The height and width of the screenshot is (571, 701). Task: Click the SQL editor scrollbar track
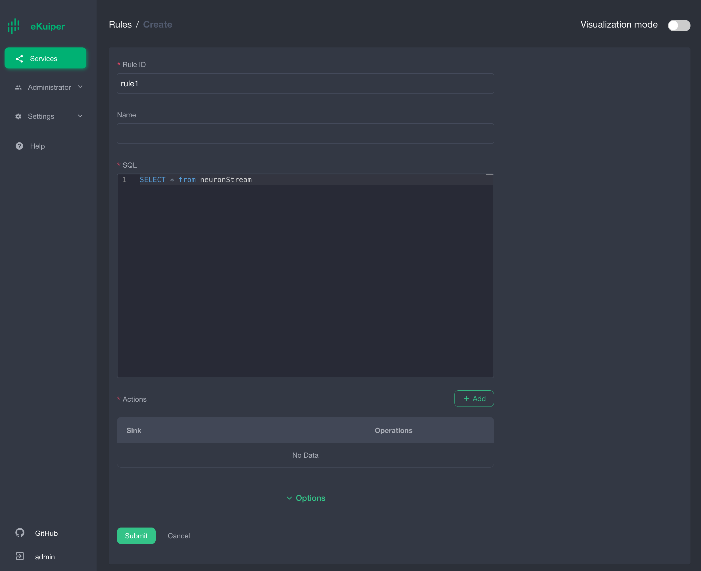point(490,276)
